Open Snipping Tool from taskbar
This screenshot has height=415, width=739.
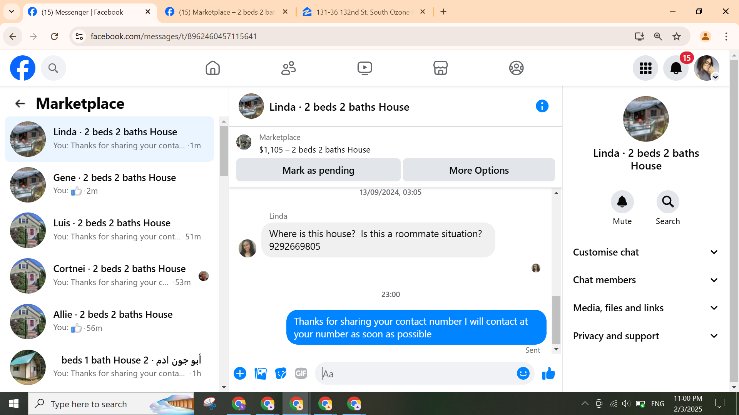coord(210,404)
